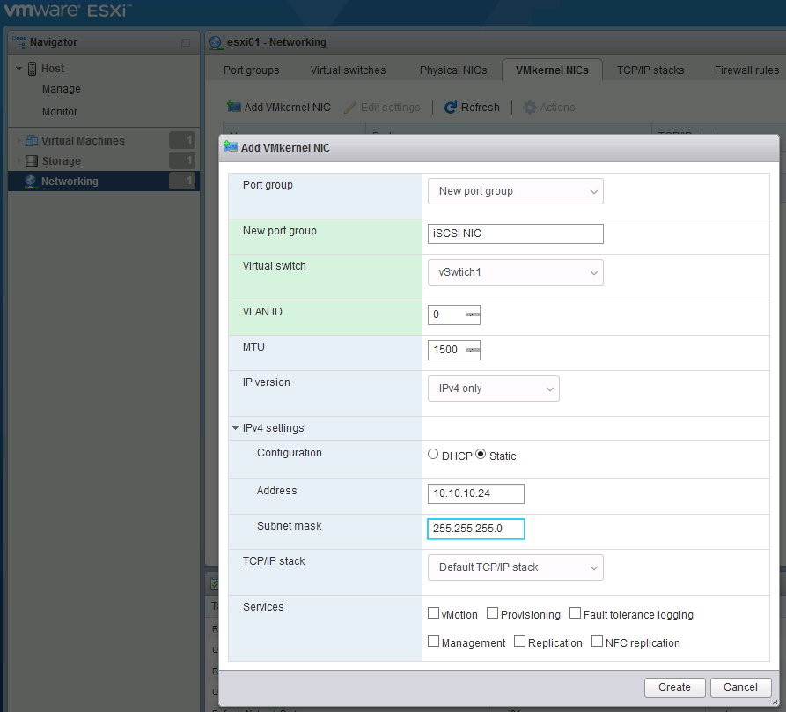Enable the Provisioning service checkbox
The height and width of the screenshot is (712, 786).
[492, 613]
